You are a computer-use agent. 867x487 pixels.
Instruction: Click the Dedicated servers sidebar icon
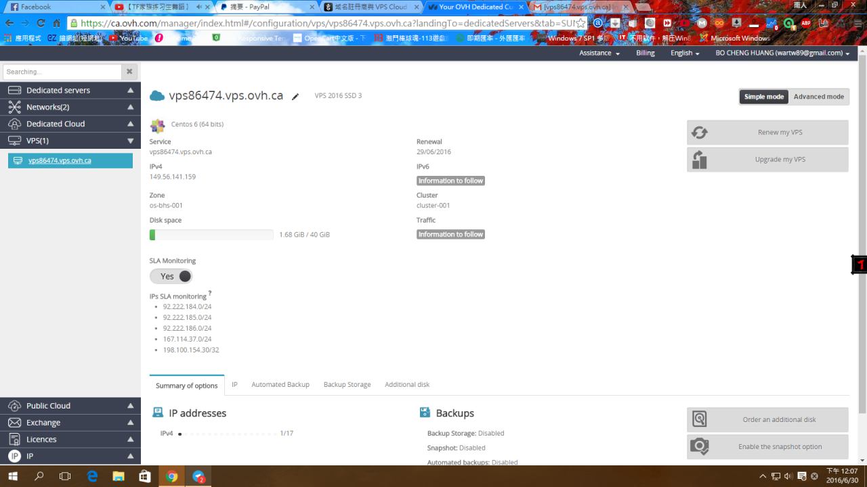point(14,90)
